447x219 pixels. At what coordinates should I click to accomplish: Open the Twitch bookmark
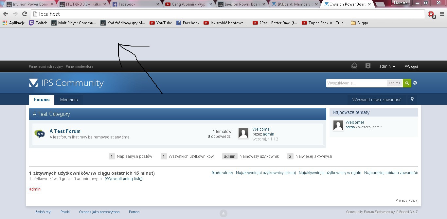point(38,23)
